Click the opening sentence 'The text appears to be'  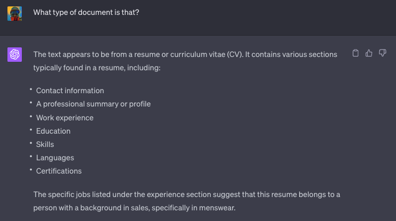click(x=70, y=54)
